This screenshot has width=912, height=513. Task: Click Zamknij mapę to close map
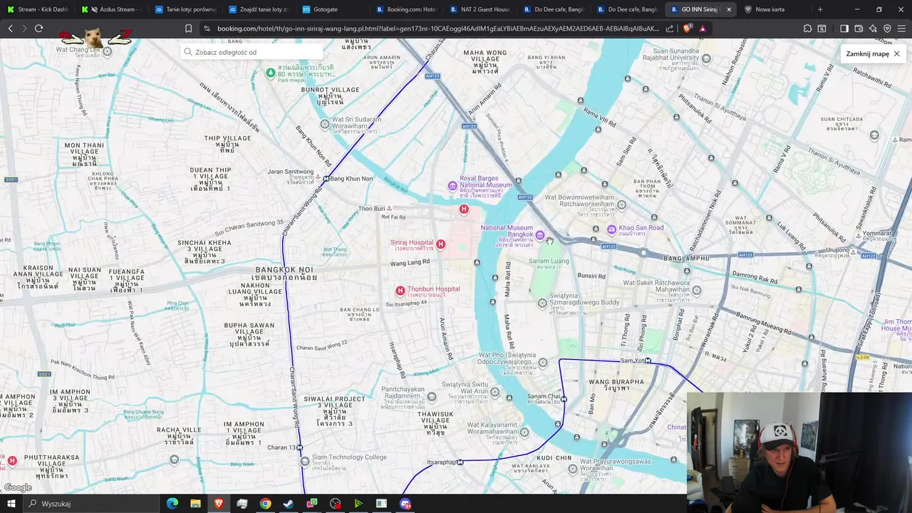point(873,53)
